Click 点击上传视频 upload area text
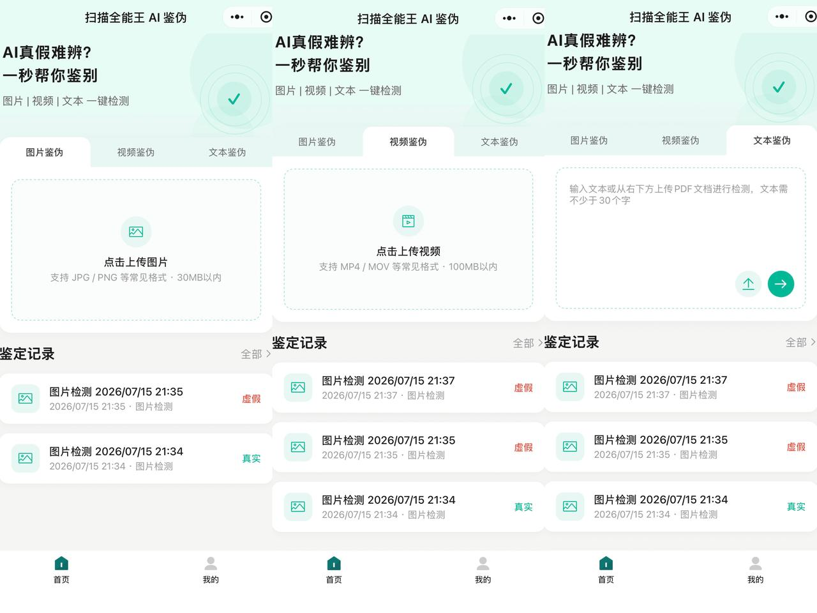 tap(408, 251)
